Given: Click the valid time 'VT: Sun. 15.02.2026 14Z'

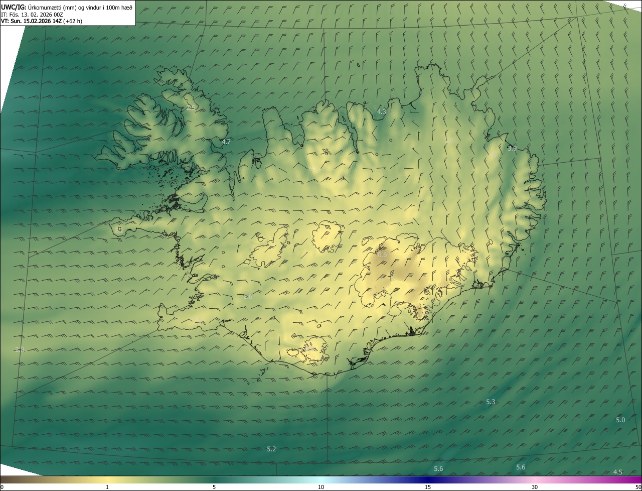Looking at the screenshot, I should tap(32, 21).
